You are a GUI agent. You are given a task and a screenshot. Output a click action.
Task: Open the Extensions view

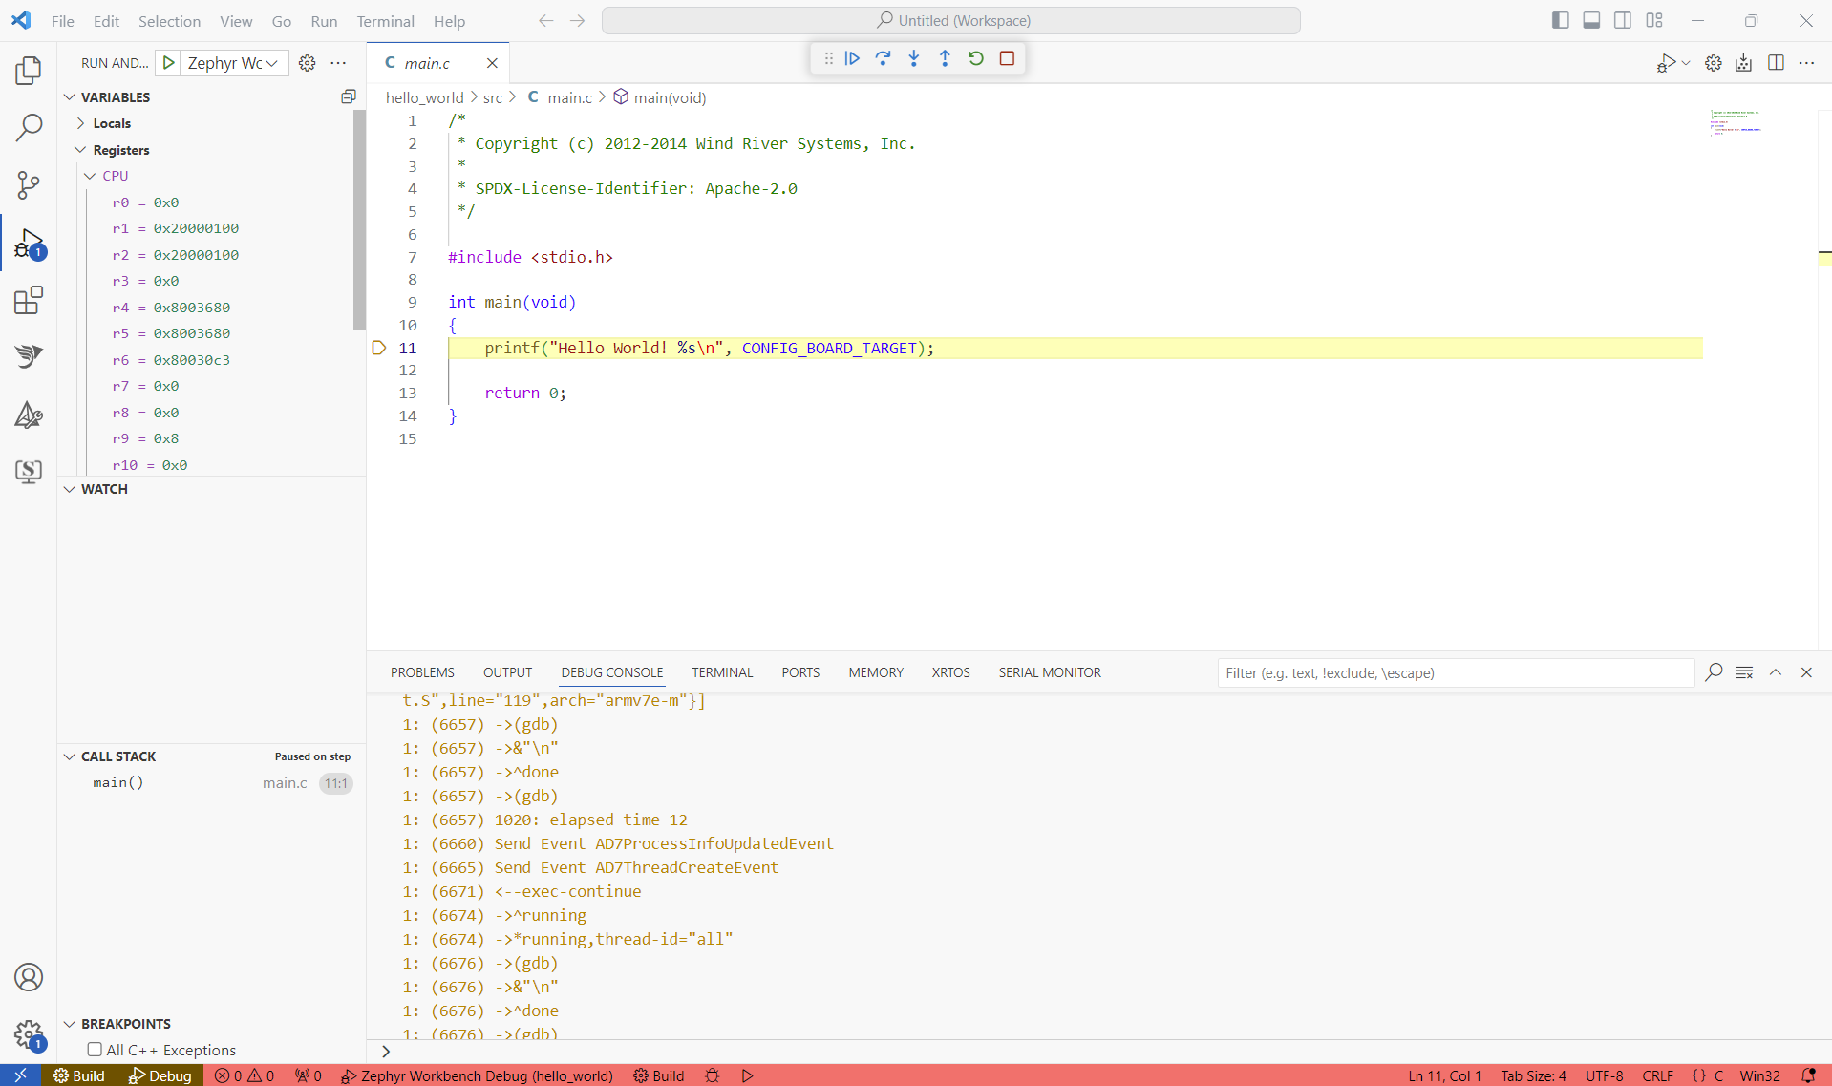click(29, 300)
